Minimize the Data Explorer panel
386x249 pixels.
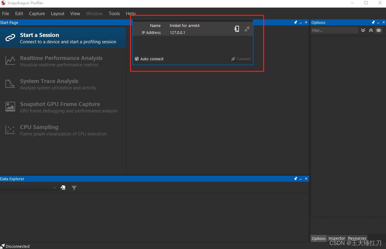click(x=301, y=179)
